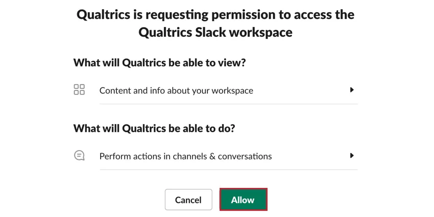Click "What will Qualtrics be able to view?" heading
The height and width of the screenshot is (217, 434).
[160, 63]
